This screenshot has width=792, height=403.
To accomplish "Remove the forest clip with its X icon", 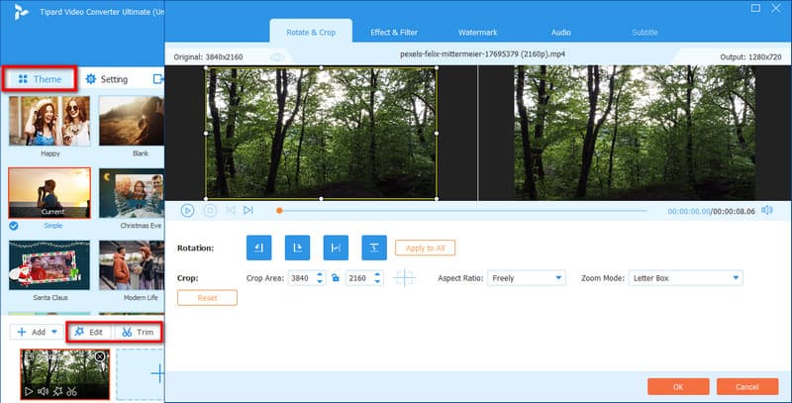I will tap(100, 357).
